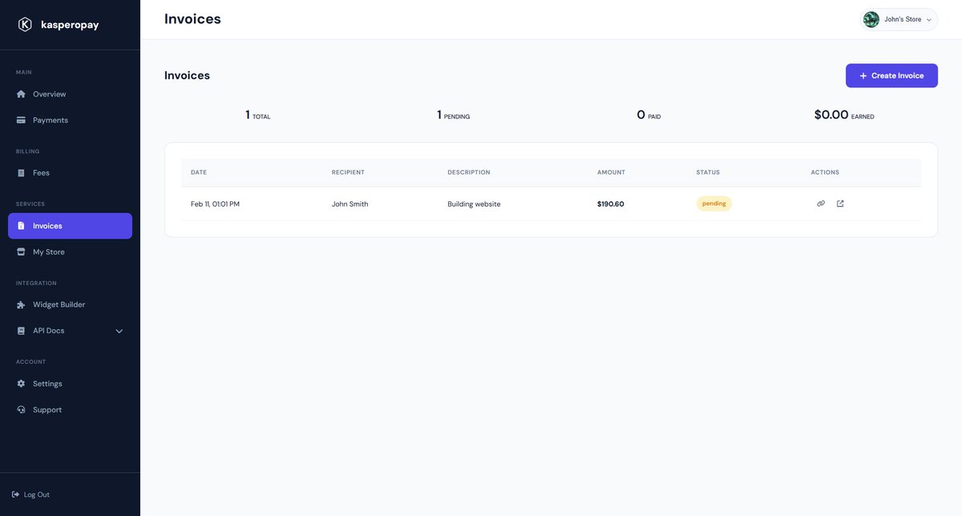Screen dimensions: 962x516
Task: Click the pending status badge
Action: (714, 204)
